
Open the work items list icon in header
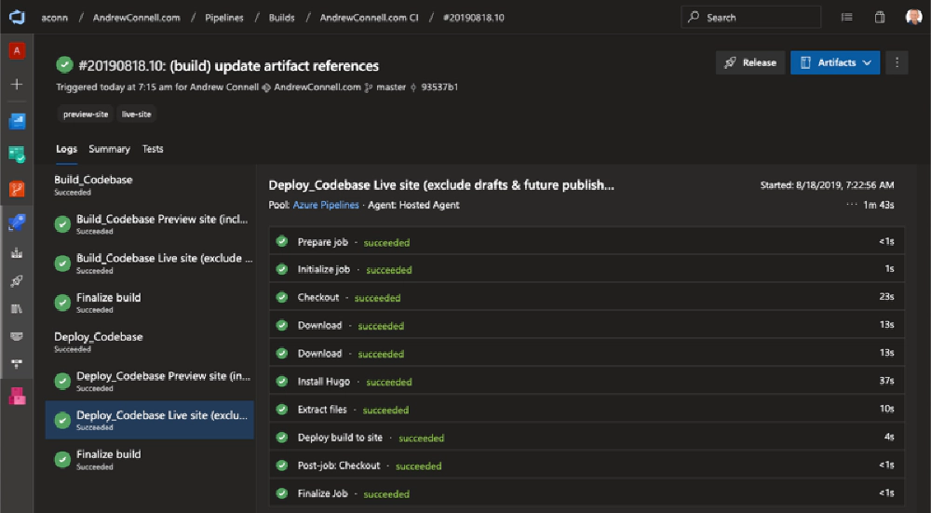(x=847, y=17)
